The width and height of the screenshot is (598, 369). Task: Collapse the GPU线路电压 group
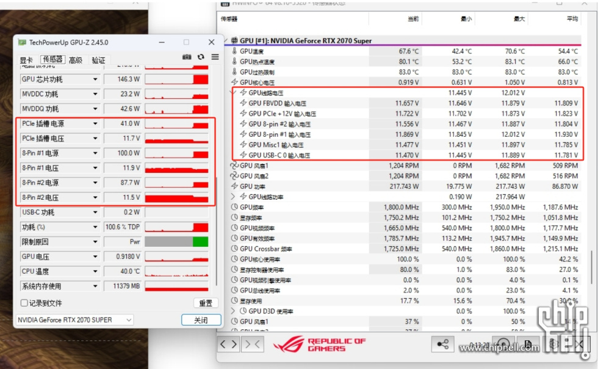[233, 92]
